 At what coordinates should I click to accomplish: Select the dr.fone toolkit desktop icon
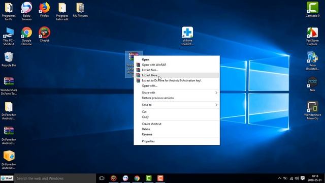(187, 33)
